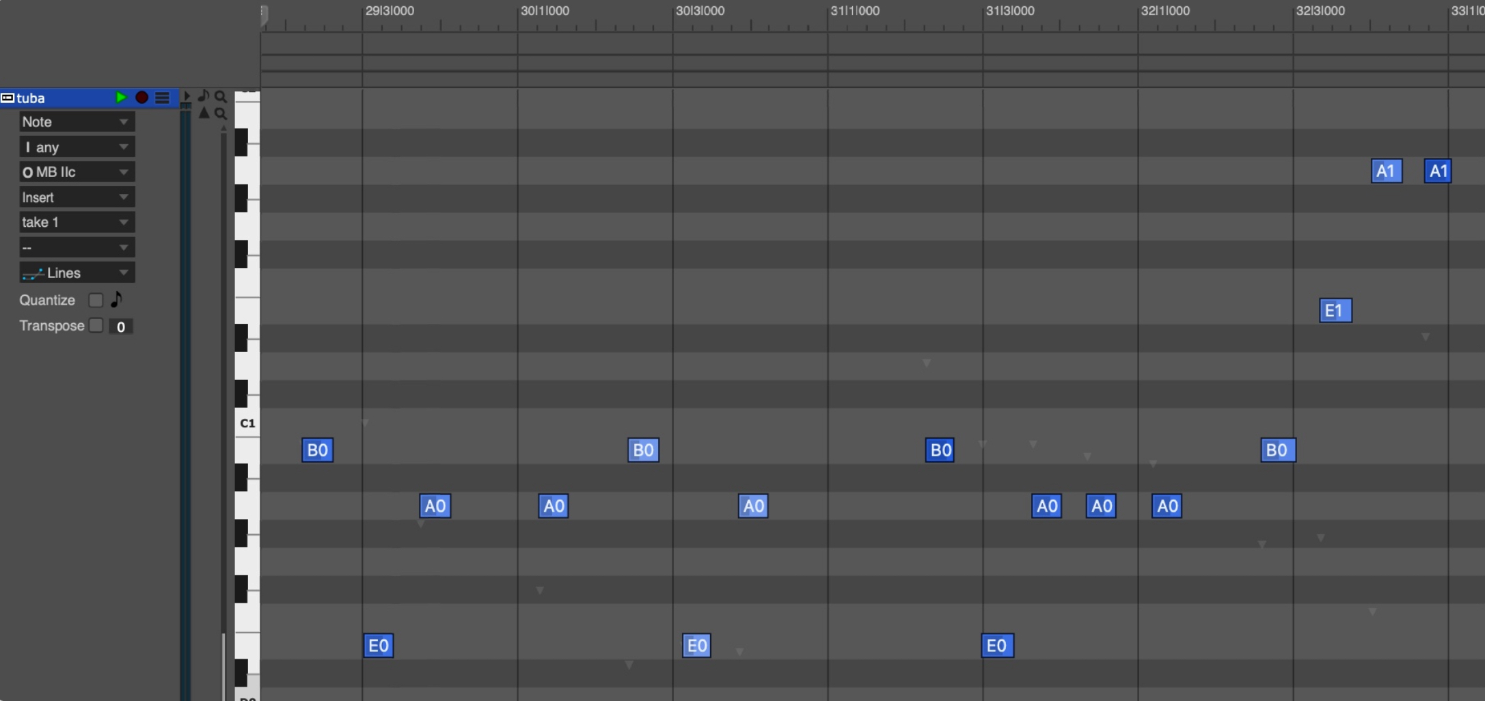1485x701 pixels.
Task: Expand the take 1 dropdown
Action: click(x=76, y=222)
